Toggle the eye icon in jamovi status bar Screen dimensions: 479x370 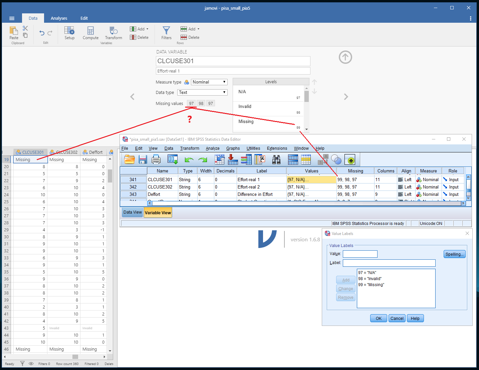31,364
